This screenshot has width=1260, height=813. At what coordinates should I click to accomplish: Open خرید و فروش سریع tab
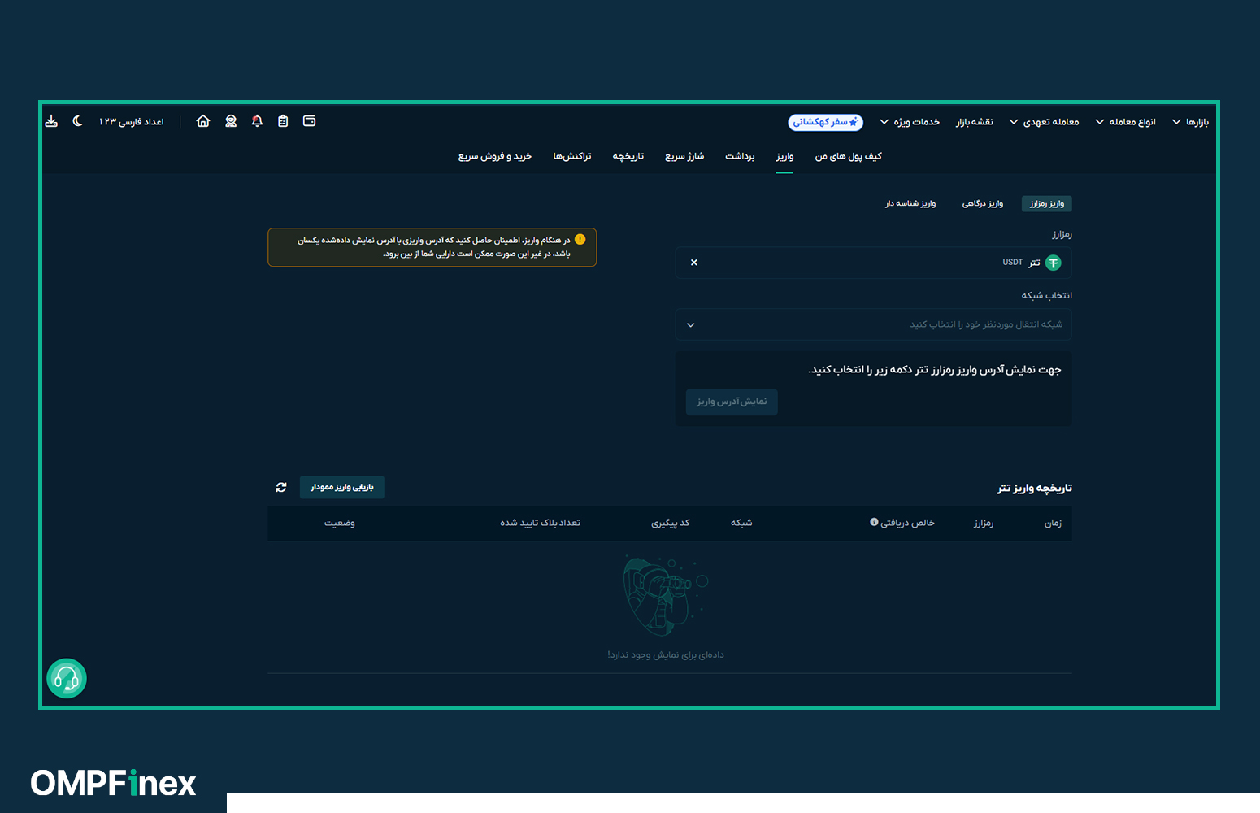(x=495, y=156)
